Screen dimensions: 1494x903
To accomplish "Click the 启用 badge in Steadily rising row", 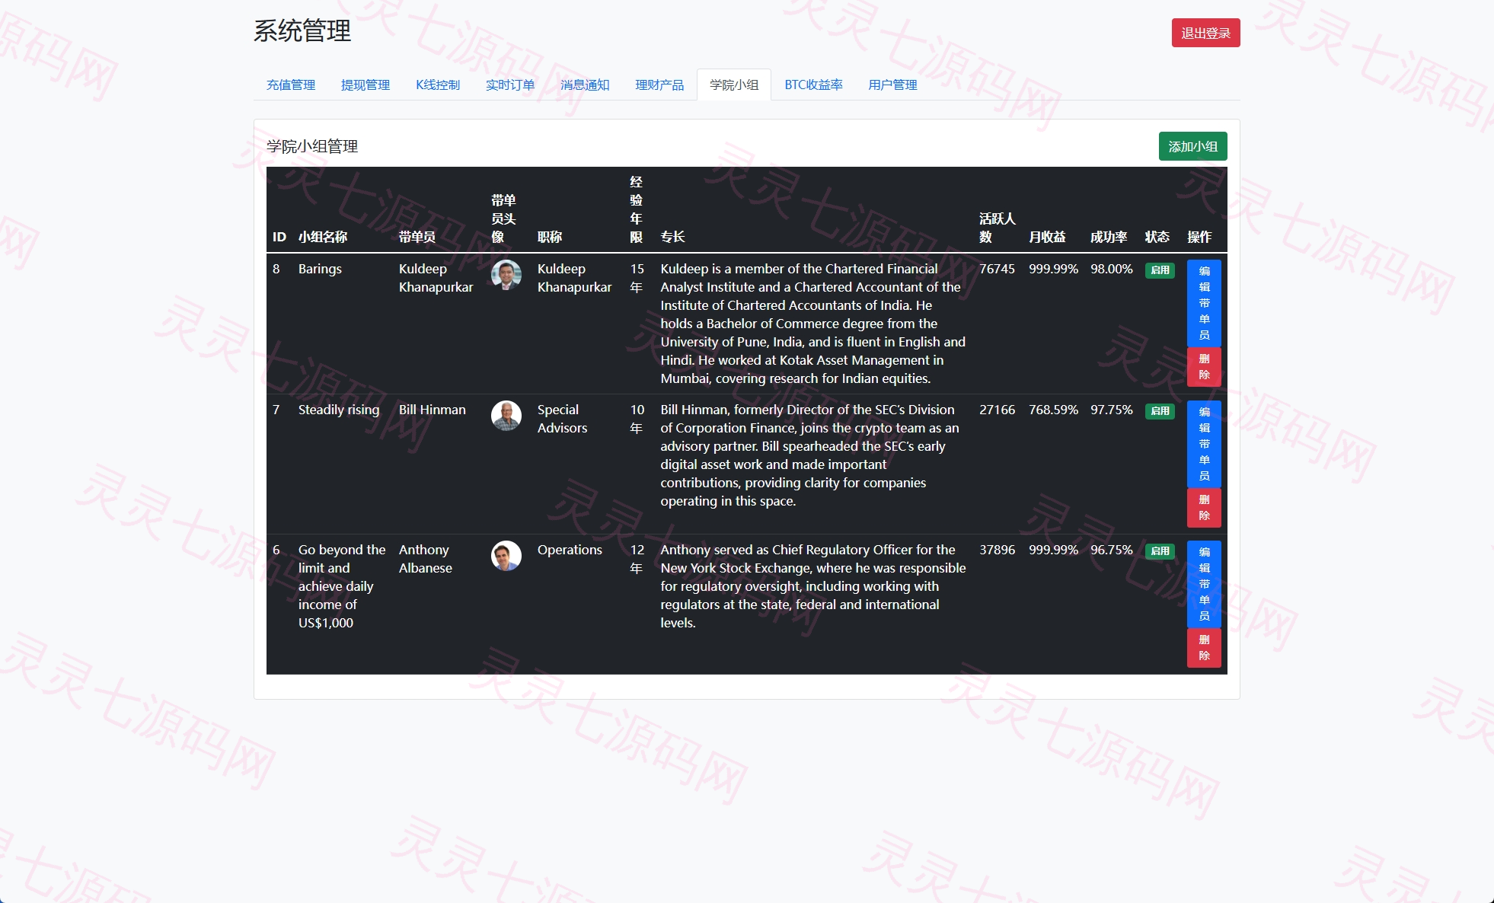I will [x=1160, y=411].
